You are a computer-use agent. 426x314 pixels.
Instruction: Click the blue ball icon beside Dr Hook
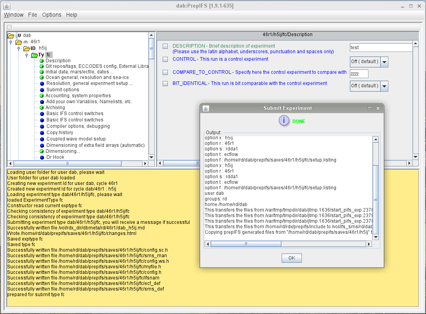coord(42,158)
